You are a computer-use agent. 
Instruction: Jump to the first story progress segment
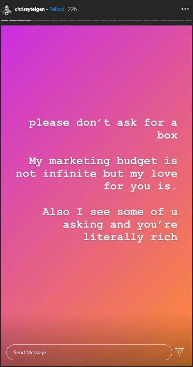[4, 20]
